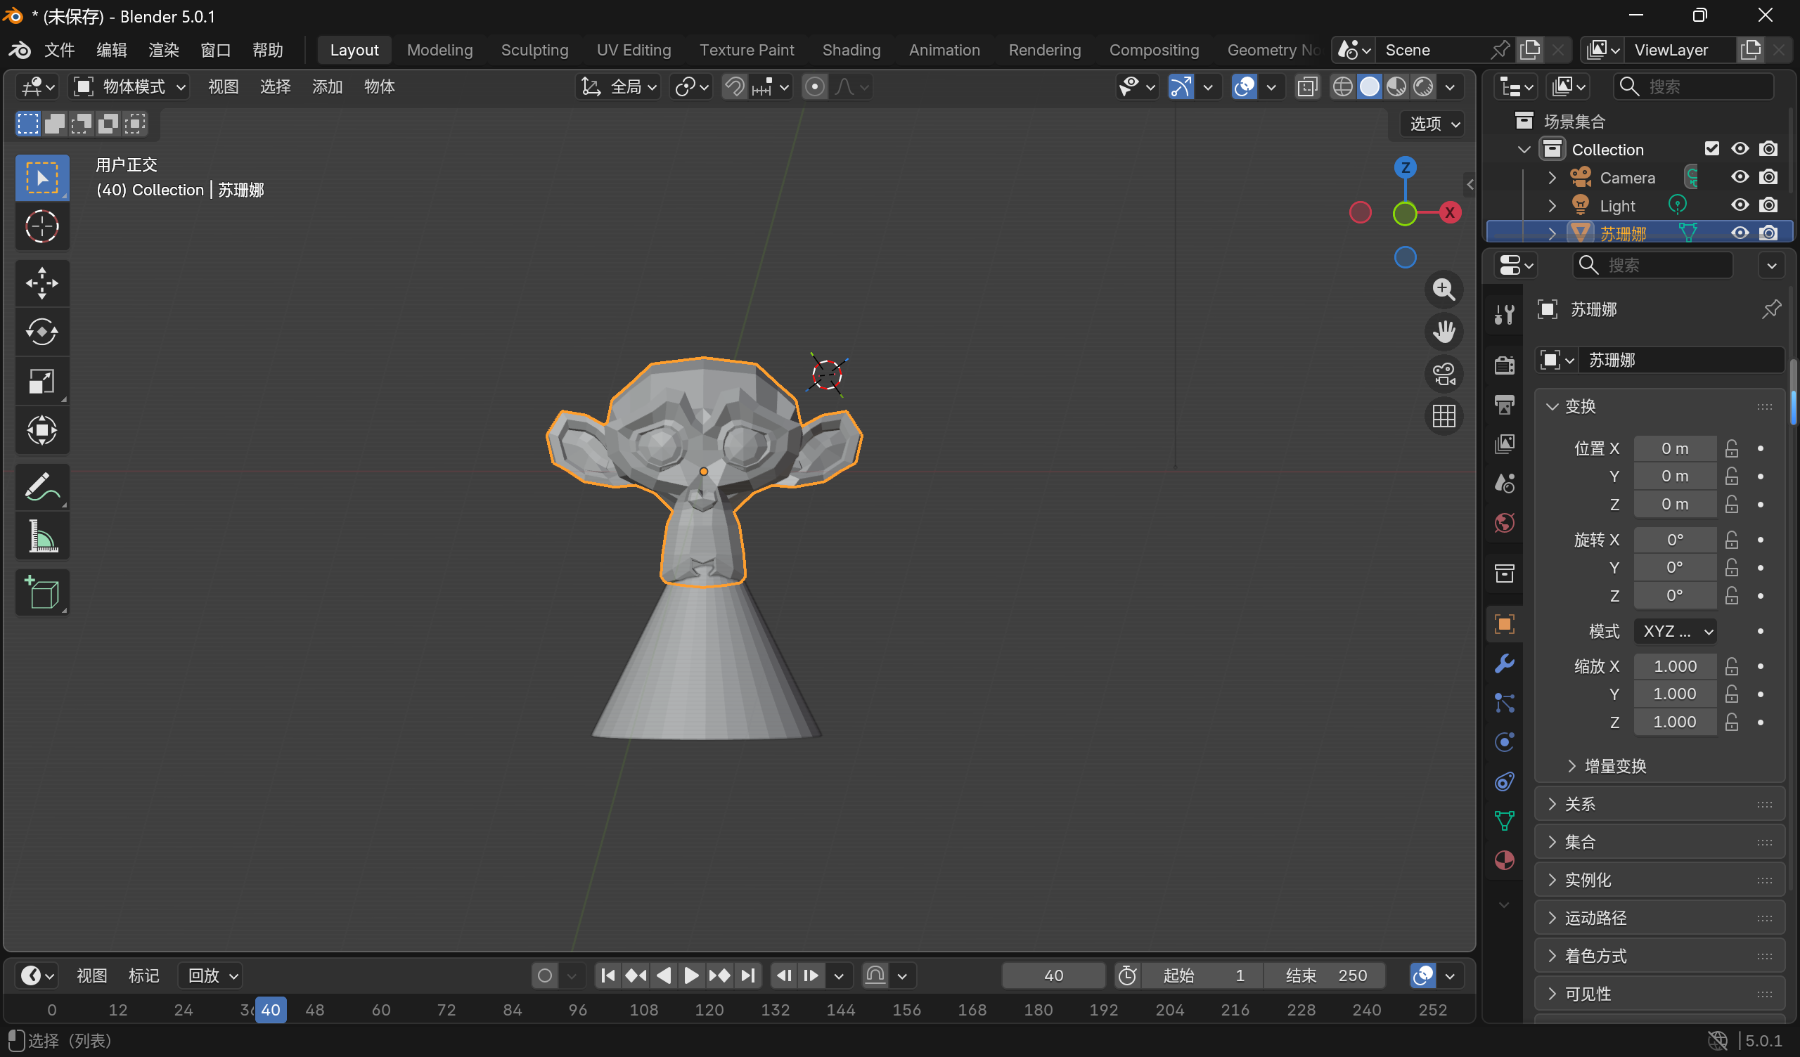The height and width of the screenshot is (1057, 1800).
Task: Click the 选项 button in viewport
Action: (x=1434, y=124)
